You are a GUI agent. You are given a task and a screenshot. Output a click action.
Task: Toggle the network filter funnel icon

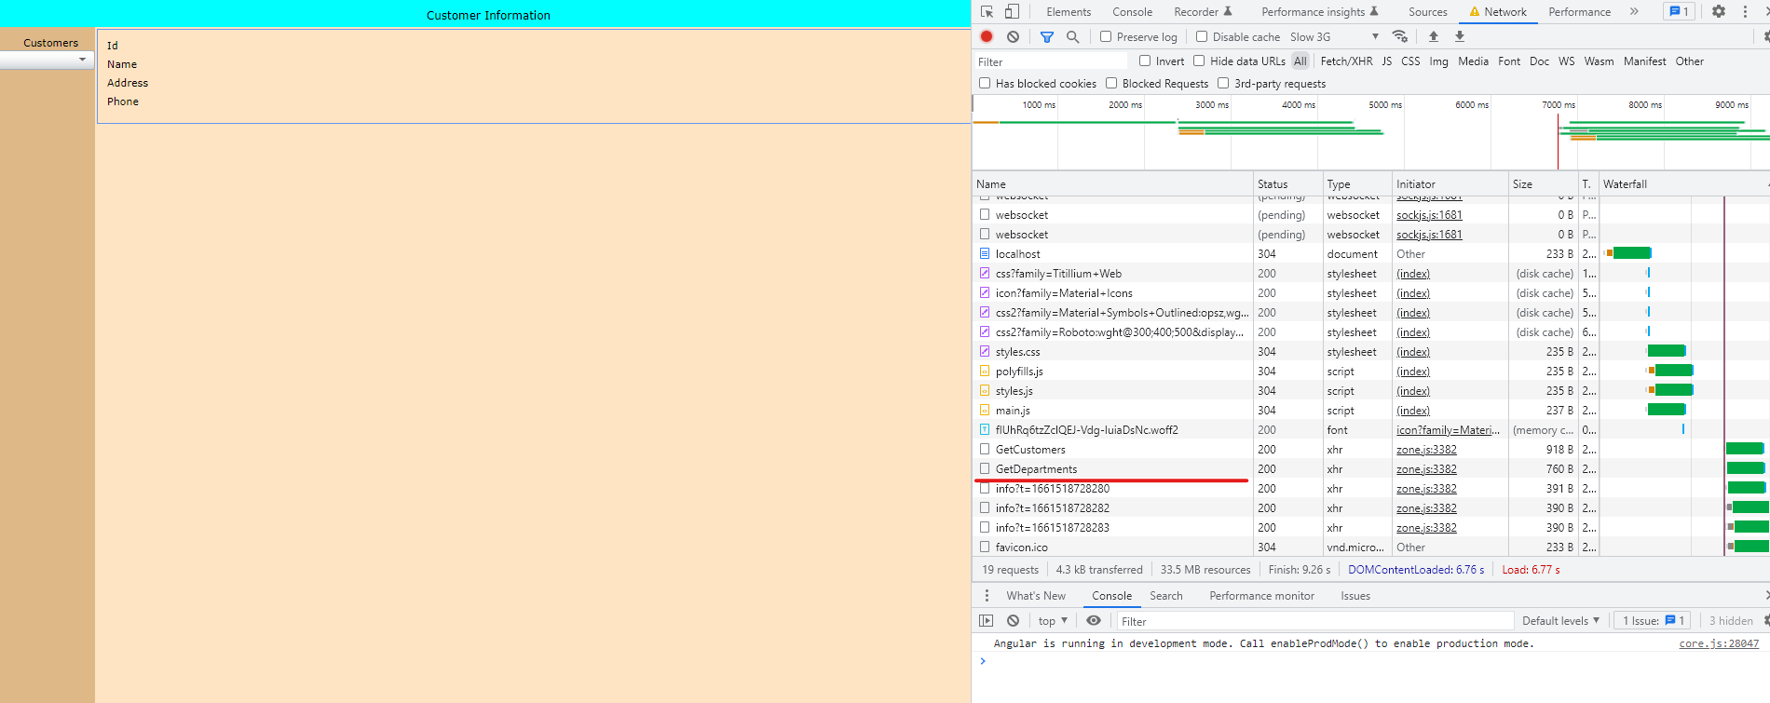tap(1047, 37)
